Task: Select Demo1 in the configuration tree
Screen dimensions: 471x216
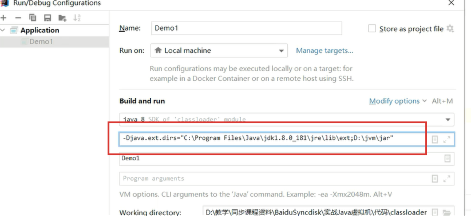Action: pyautogui.click(x=41, y=42)
